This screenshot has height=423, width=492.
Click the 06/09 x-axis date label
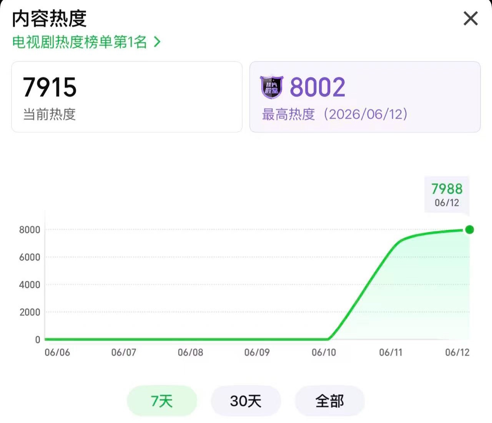click(257, 352)
